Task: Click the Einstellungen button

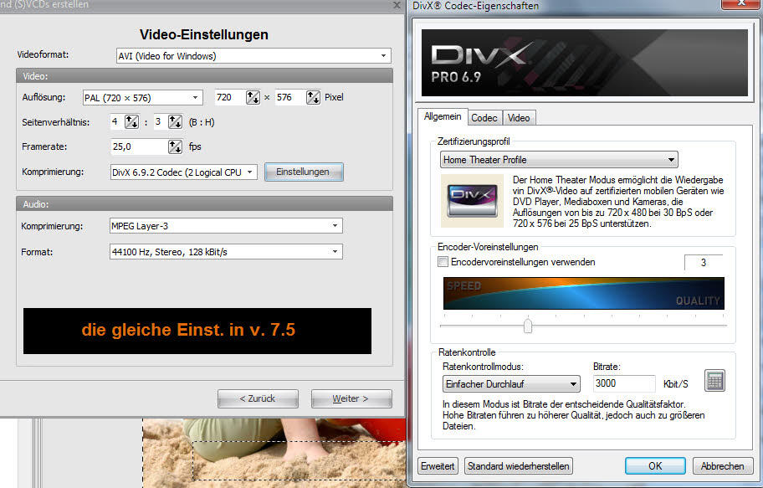Action: pyautogui.click(x=304, y=172)
